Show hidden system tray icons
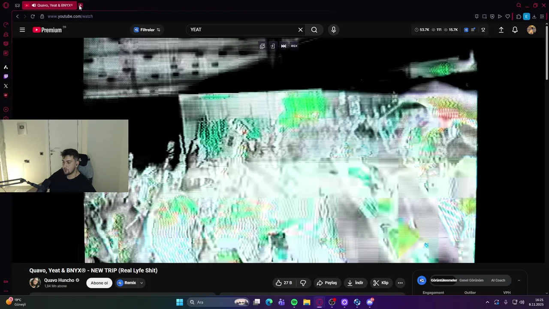The height and width of the screenshot is (309, 549). click(487, 302)
